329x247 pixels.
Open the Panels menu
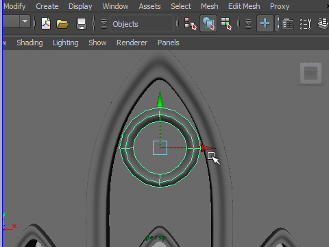(x=169, y=43)
